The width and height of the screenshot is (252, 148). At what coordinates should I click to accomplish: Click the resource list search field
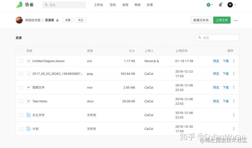[x=217, y=38]
